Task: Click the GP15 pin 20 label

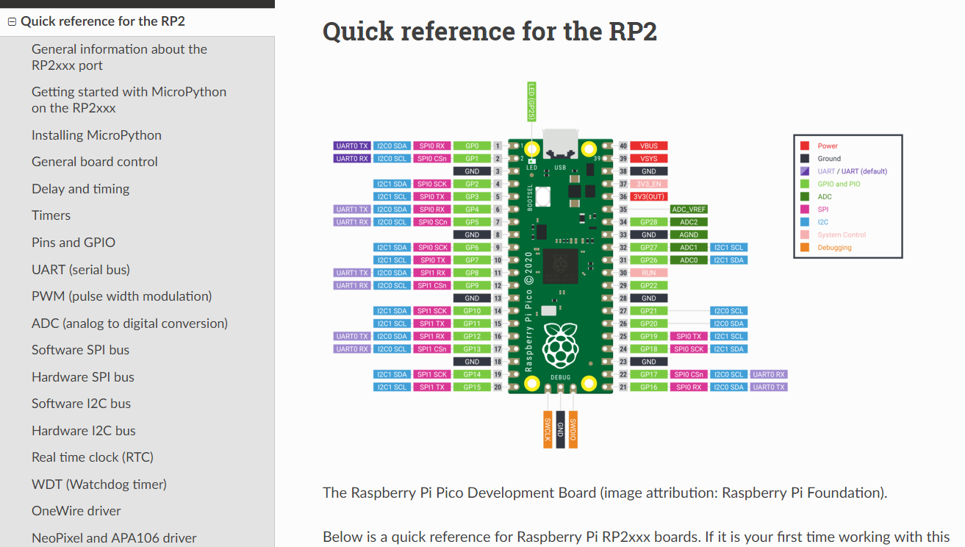Action: coord(472,387)
